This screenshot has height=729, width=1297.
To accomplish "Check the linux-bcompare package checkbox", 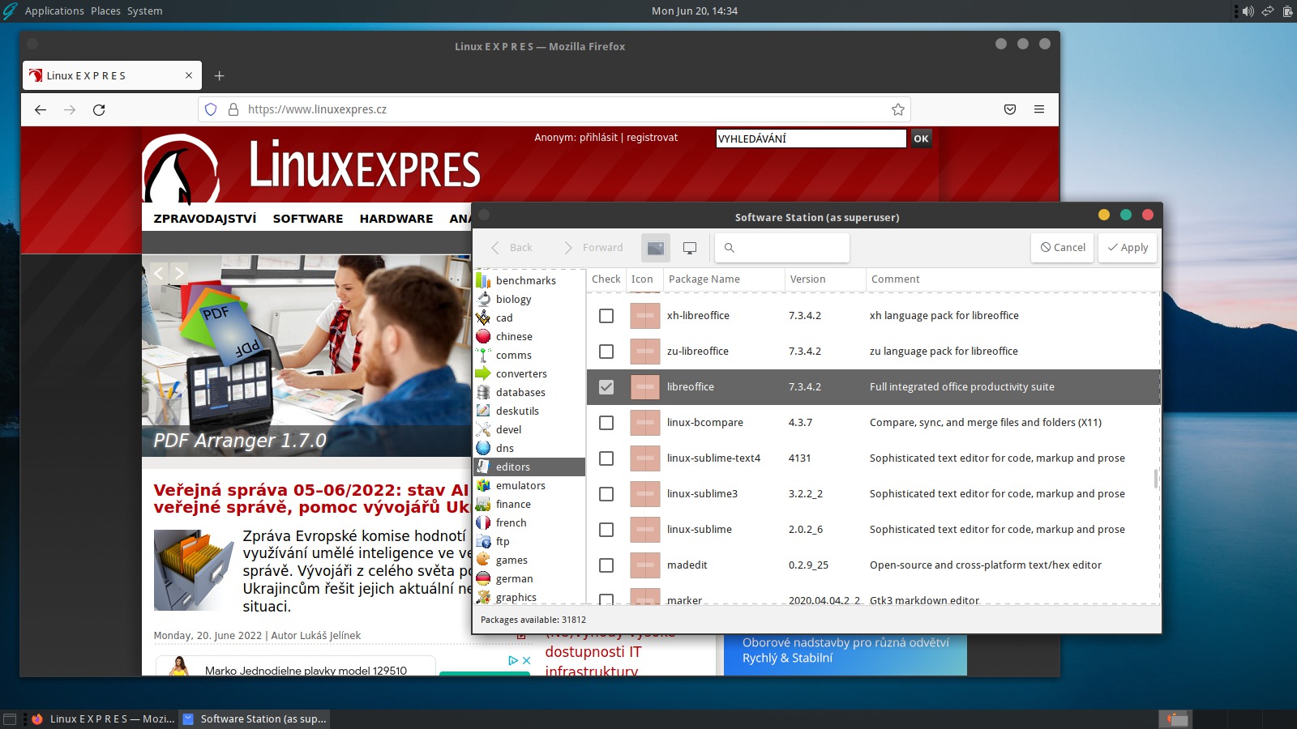I will [606, 423].
